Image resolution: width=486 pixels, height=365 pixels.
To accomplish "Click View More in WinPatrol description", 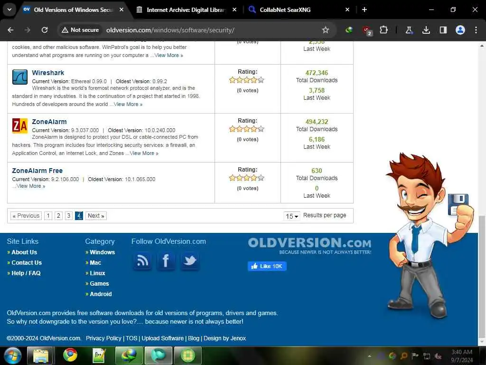I will click(169, 55).
